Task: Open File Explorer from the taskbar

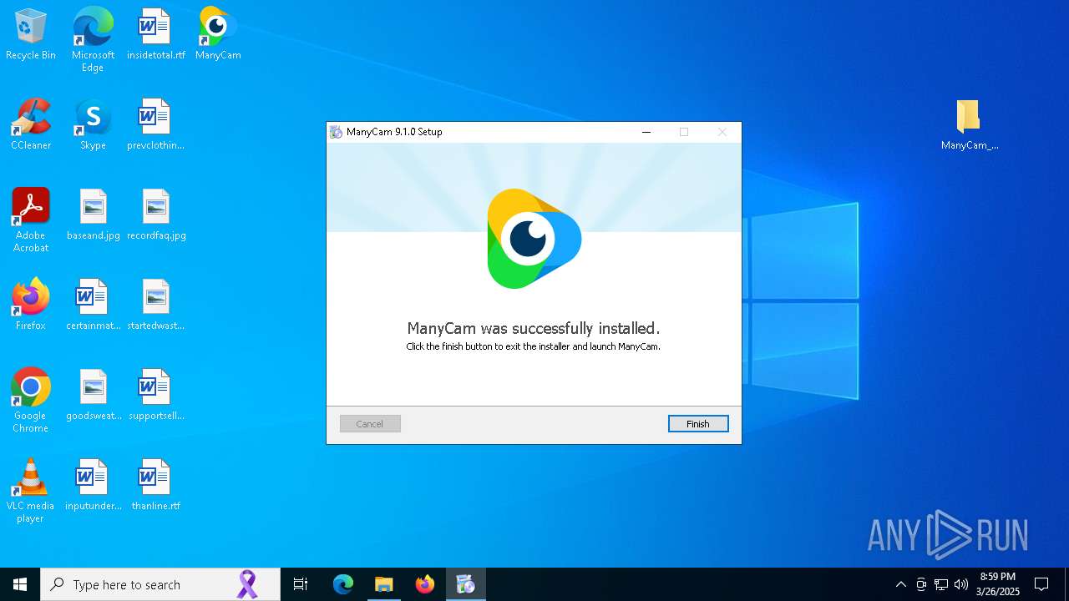Action: pos(383,584)
